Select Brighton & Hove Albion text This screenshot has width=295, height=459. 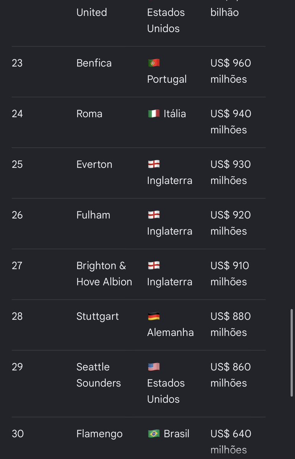click(x=104, y=274)
